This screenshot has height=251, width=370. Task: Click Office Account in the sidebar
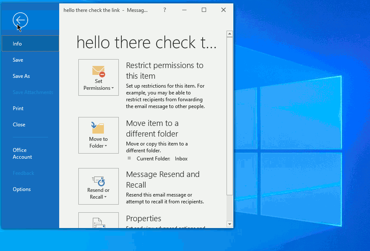(22, 153)
